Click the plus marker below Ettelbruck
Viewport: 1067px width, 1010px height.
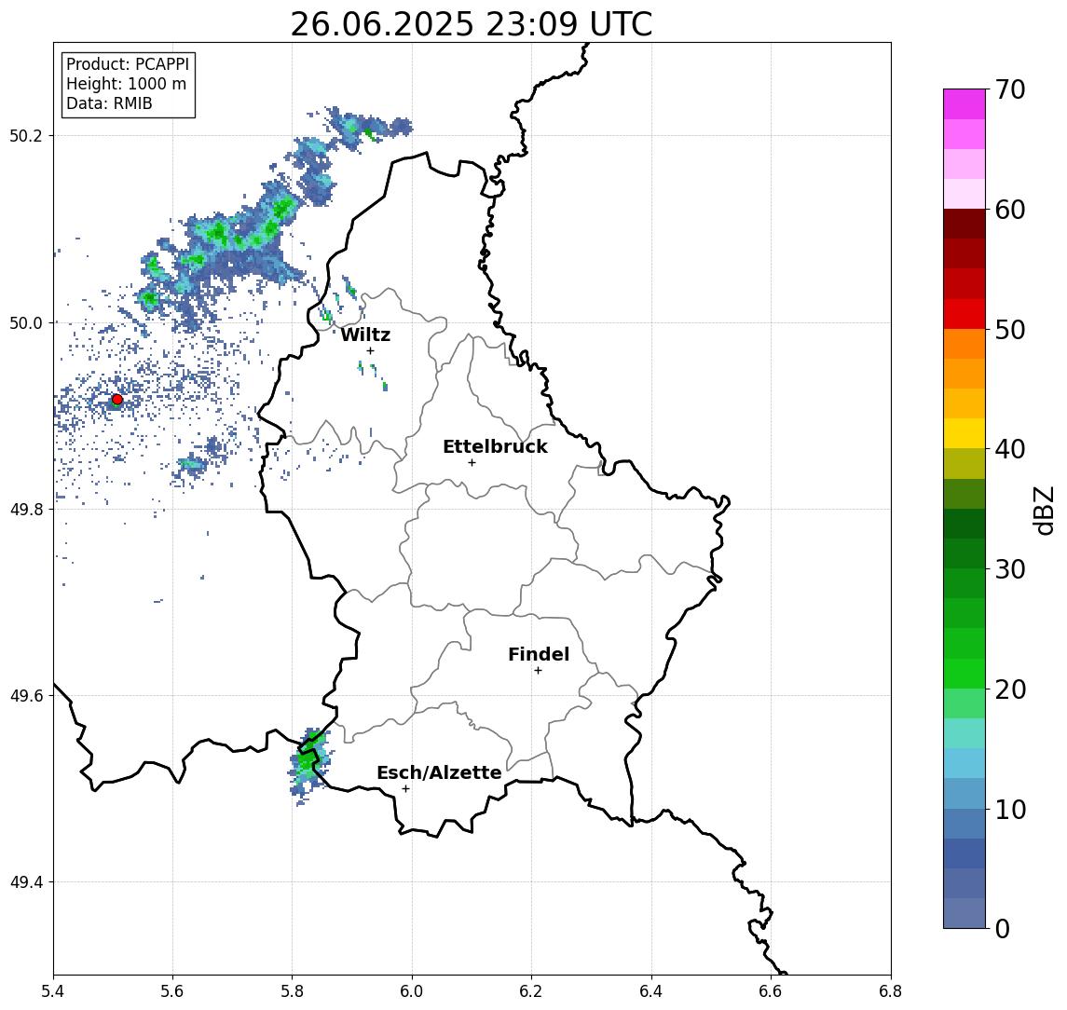472,463
